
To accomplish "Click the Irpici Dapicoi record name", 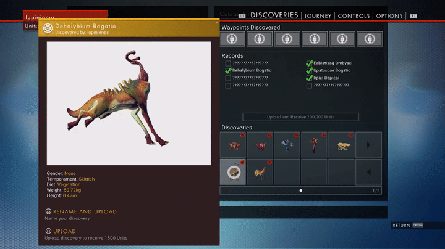I will pos(326,78).
